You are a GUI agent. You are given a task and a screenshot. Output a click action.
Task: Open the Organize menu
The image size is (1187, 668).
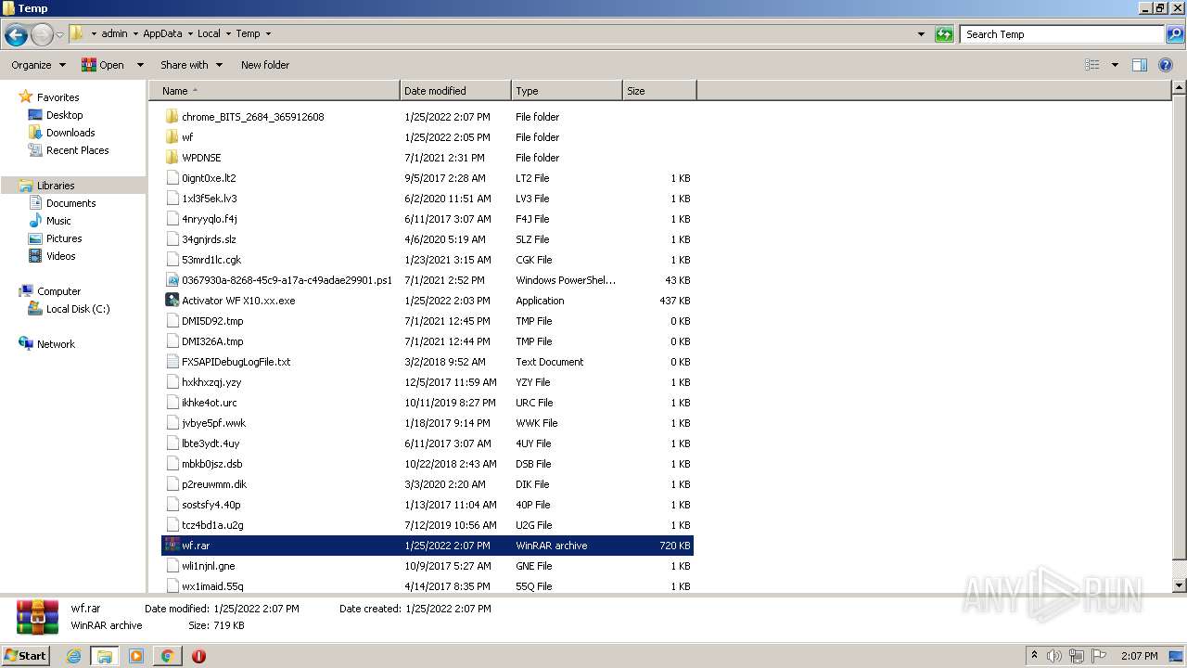click(x=38, y=65)
